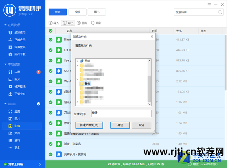This screenshot has width=227, height=168.
Task: Uncheck the Let H ringtone row checkbox
Action: 50,50
